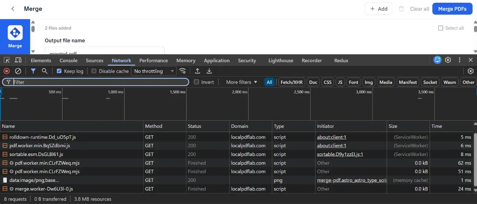This screenshot has height=204, width=477.
Task: Open about:client:1 initiator of rolldown-runtime
Action: (332, 137)
